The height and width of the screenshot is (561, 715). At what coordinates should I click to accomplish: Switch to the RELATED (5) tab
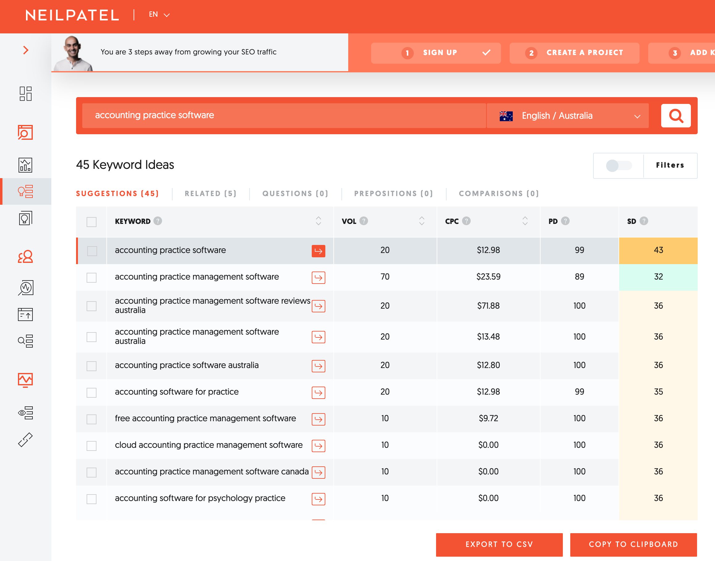(211, 194)
